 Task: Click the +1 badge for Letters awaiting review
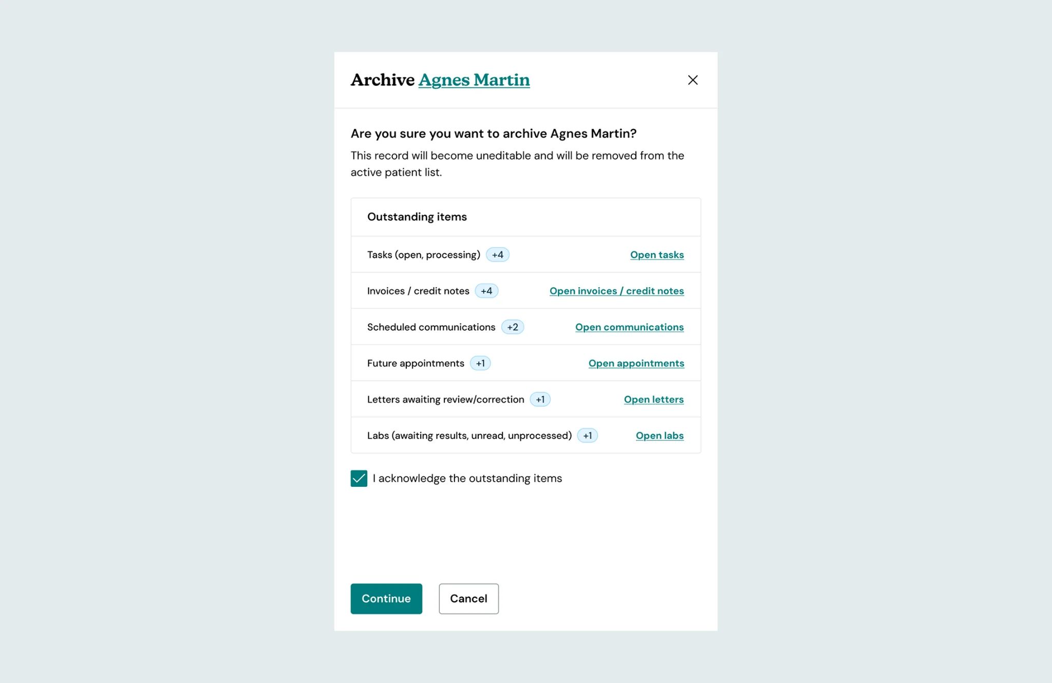[x=539, y=399]
